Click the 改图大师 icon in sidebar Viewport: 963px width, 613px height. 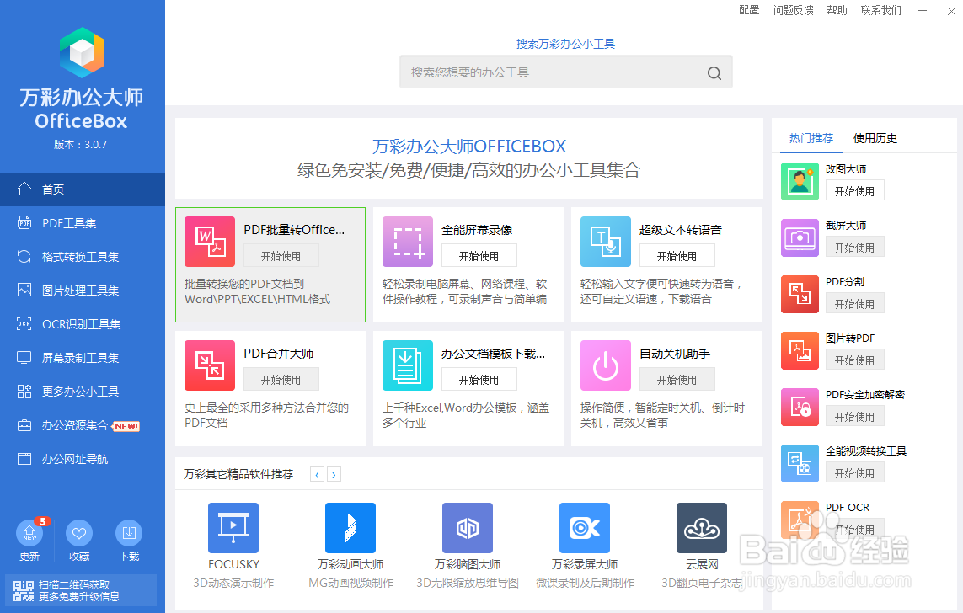[800, 182]
